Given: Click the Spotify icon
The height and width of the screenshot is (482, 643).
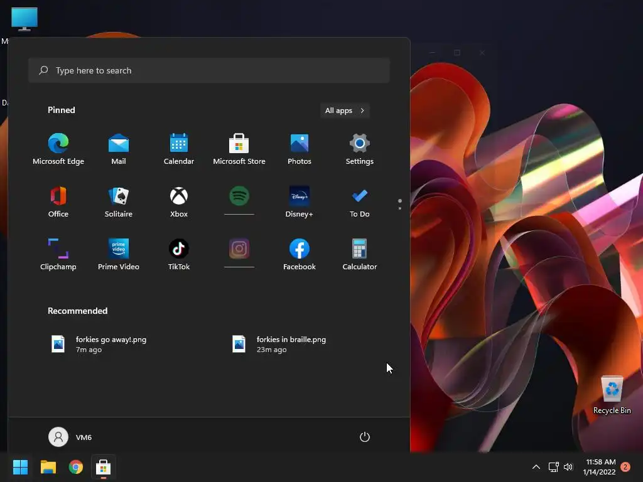Looking at the screenshot, I should [x=239, y=196].
